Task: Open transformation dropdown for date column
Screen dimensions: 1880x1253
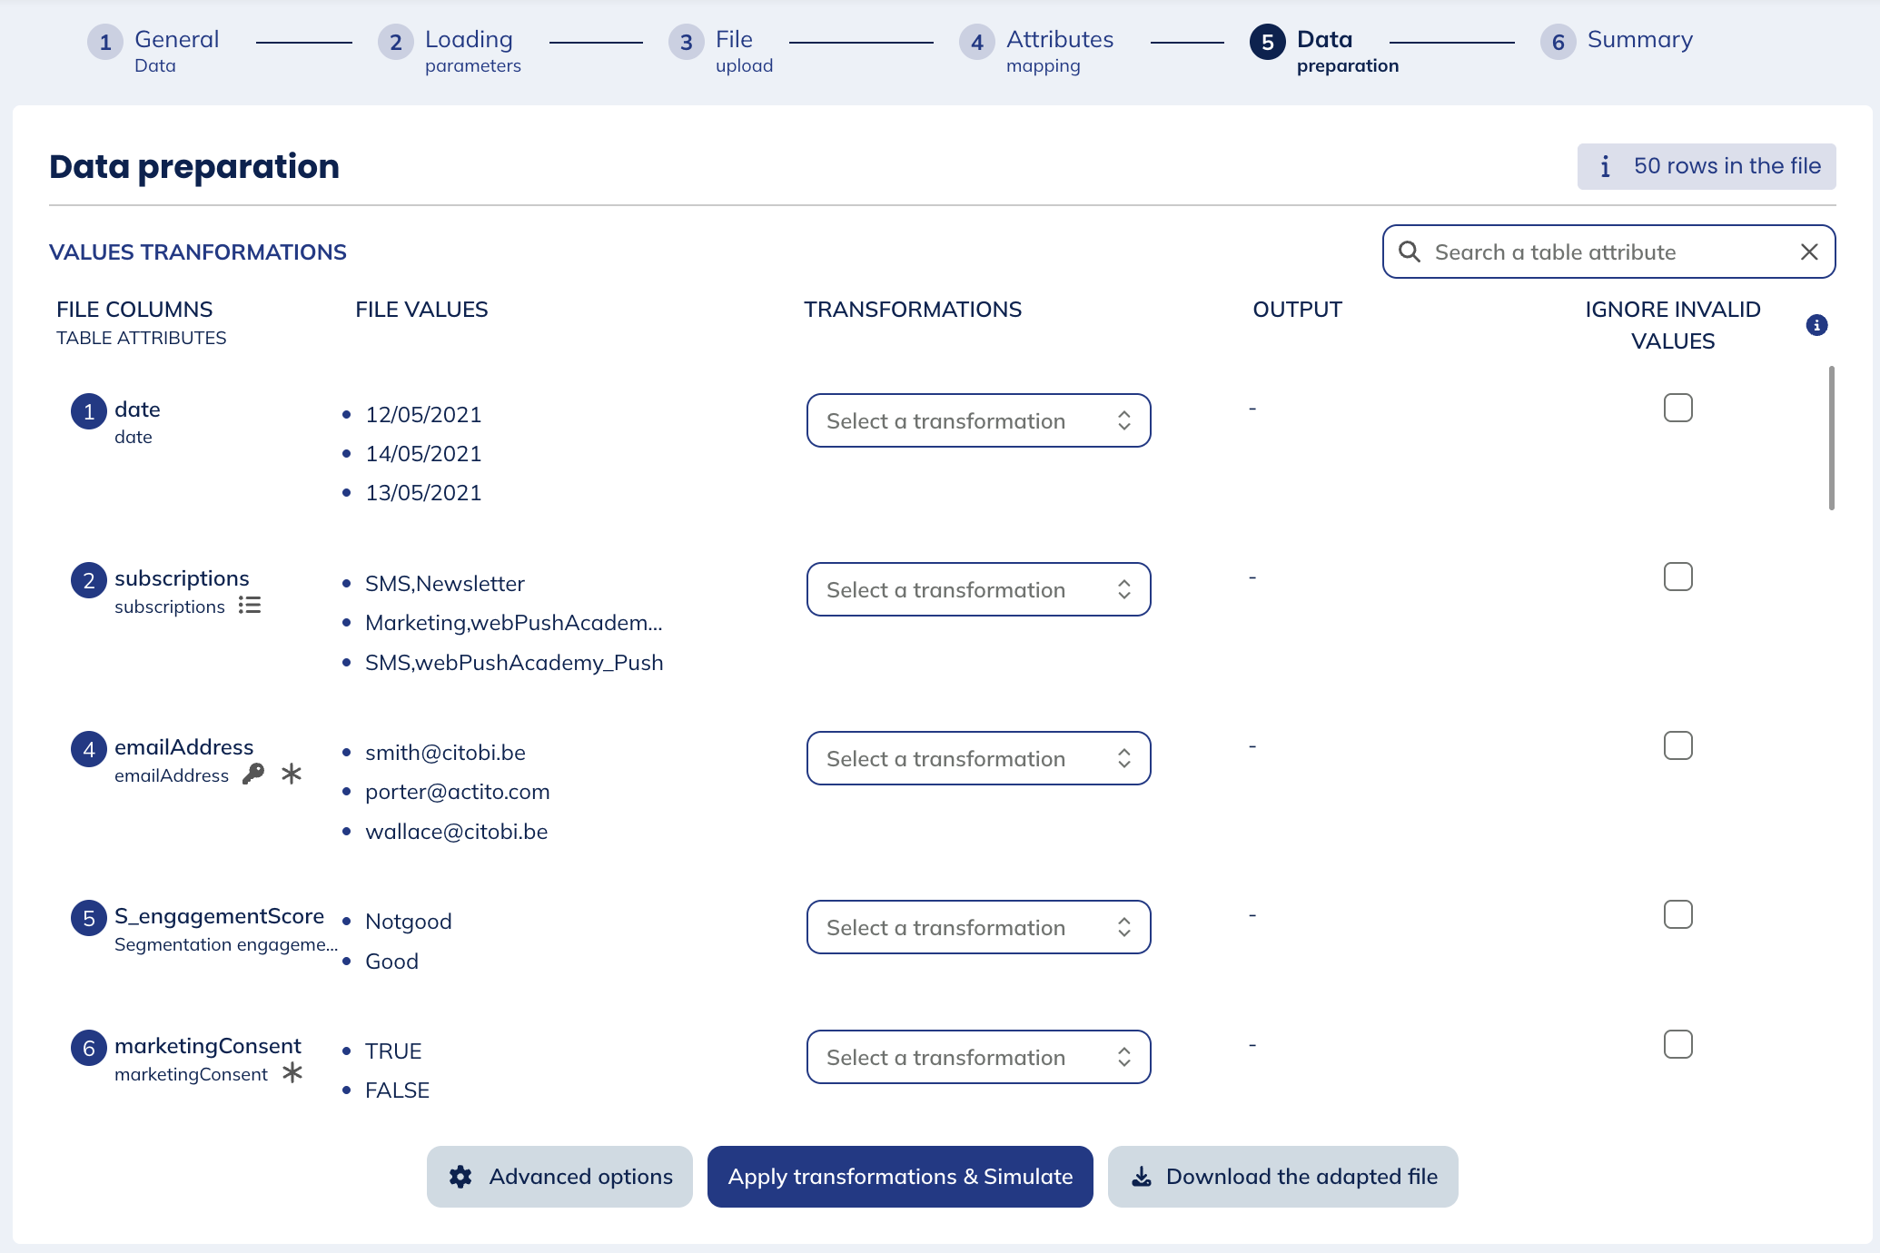Action: point(978,419)
